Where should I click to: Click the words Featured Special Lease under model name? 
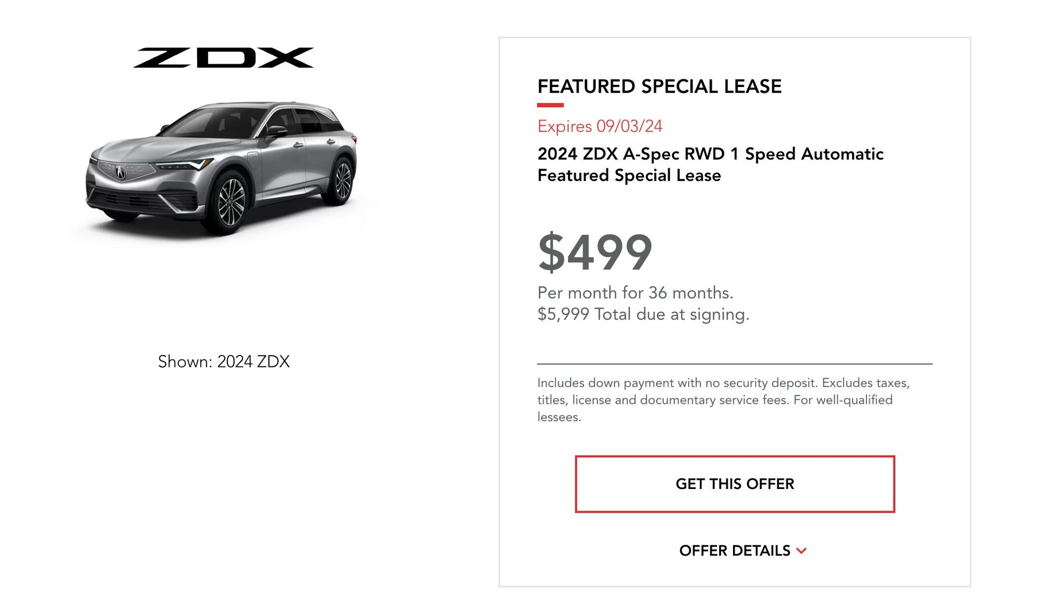629,176
